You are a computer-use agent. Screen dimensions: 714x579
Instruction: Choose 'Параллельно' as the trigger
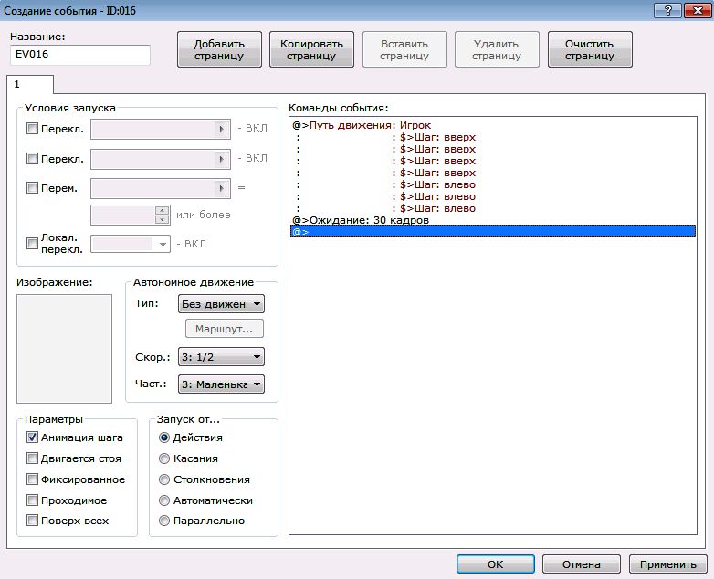coord(164,521)
